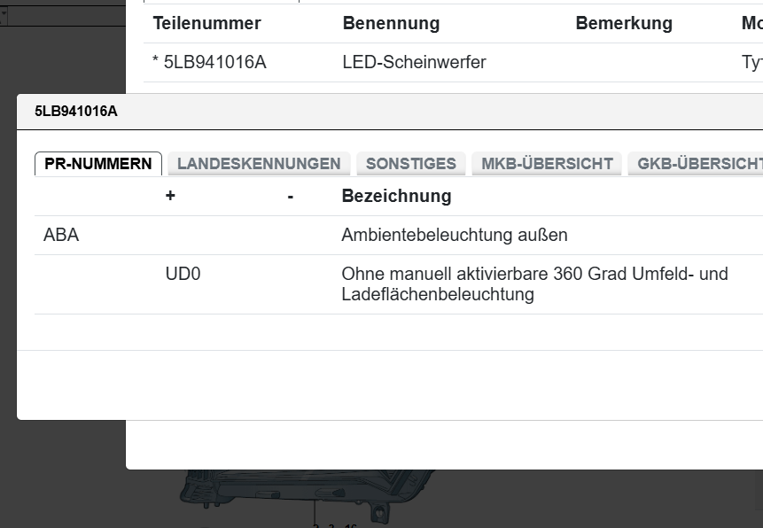Click the Benennung column header
The height and width of the screenshot is (528, 763).
pyautogui.click(x=391, y=24)
